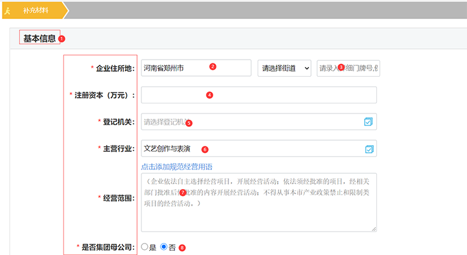Open the 登记机关 picker icon
This screenshot has height=255, width=467.
click(369, 122)
